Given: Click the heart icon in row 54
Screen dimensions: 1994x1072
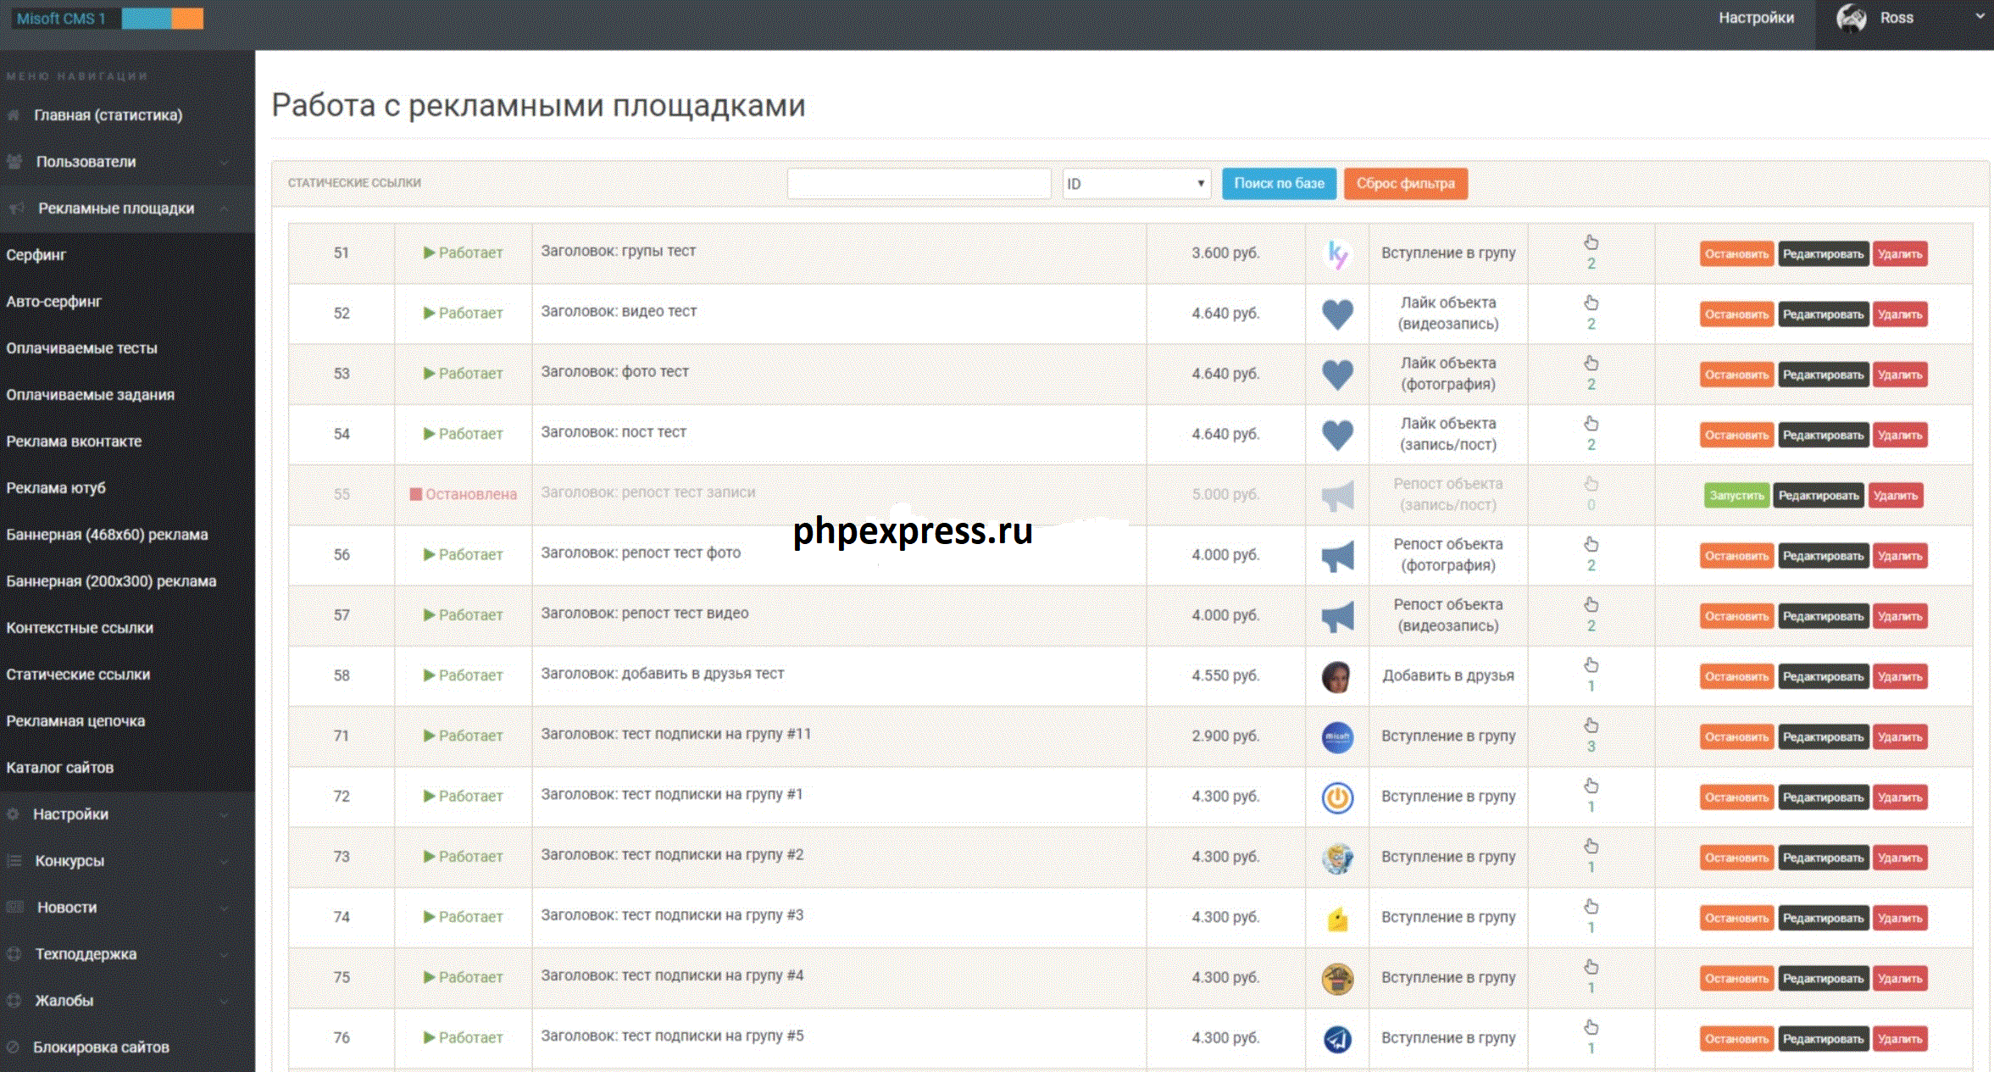Looking at the screenshot, I should (x=1337, y=435).
